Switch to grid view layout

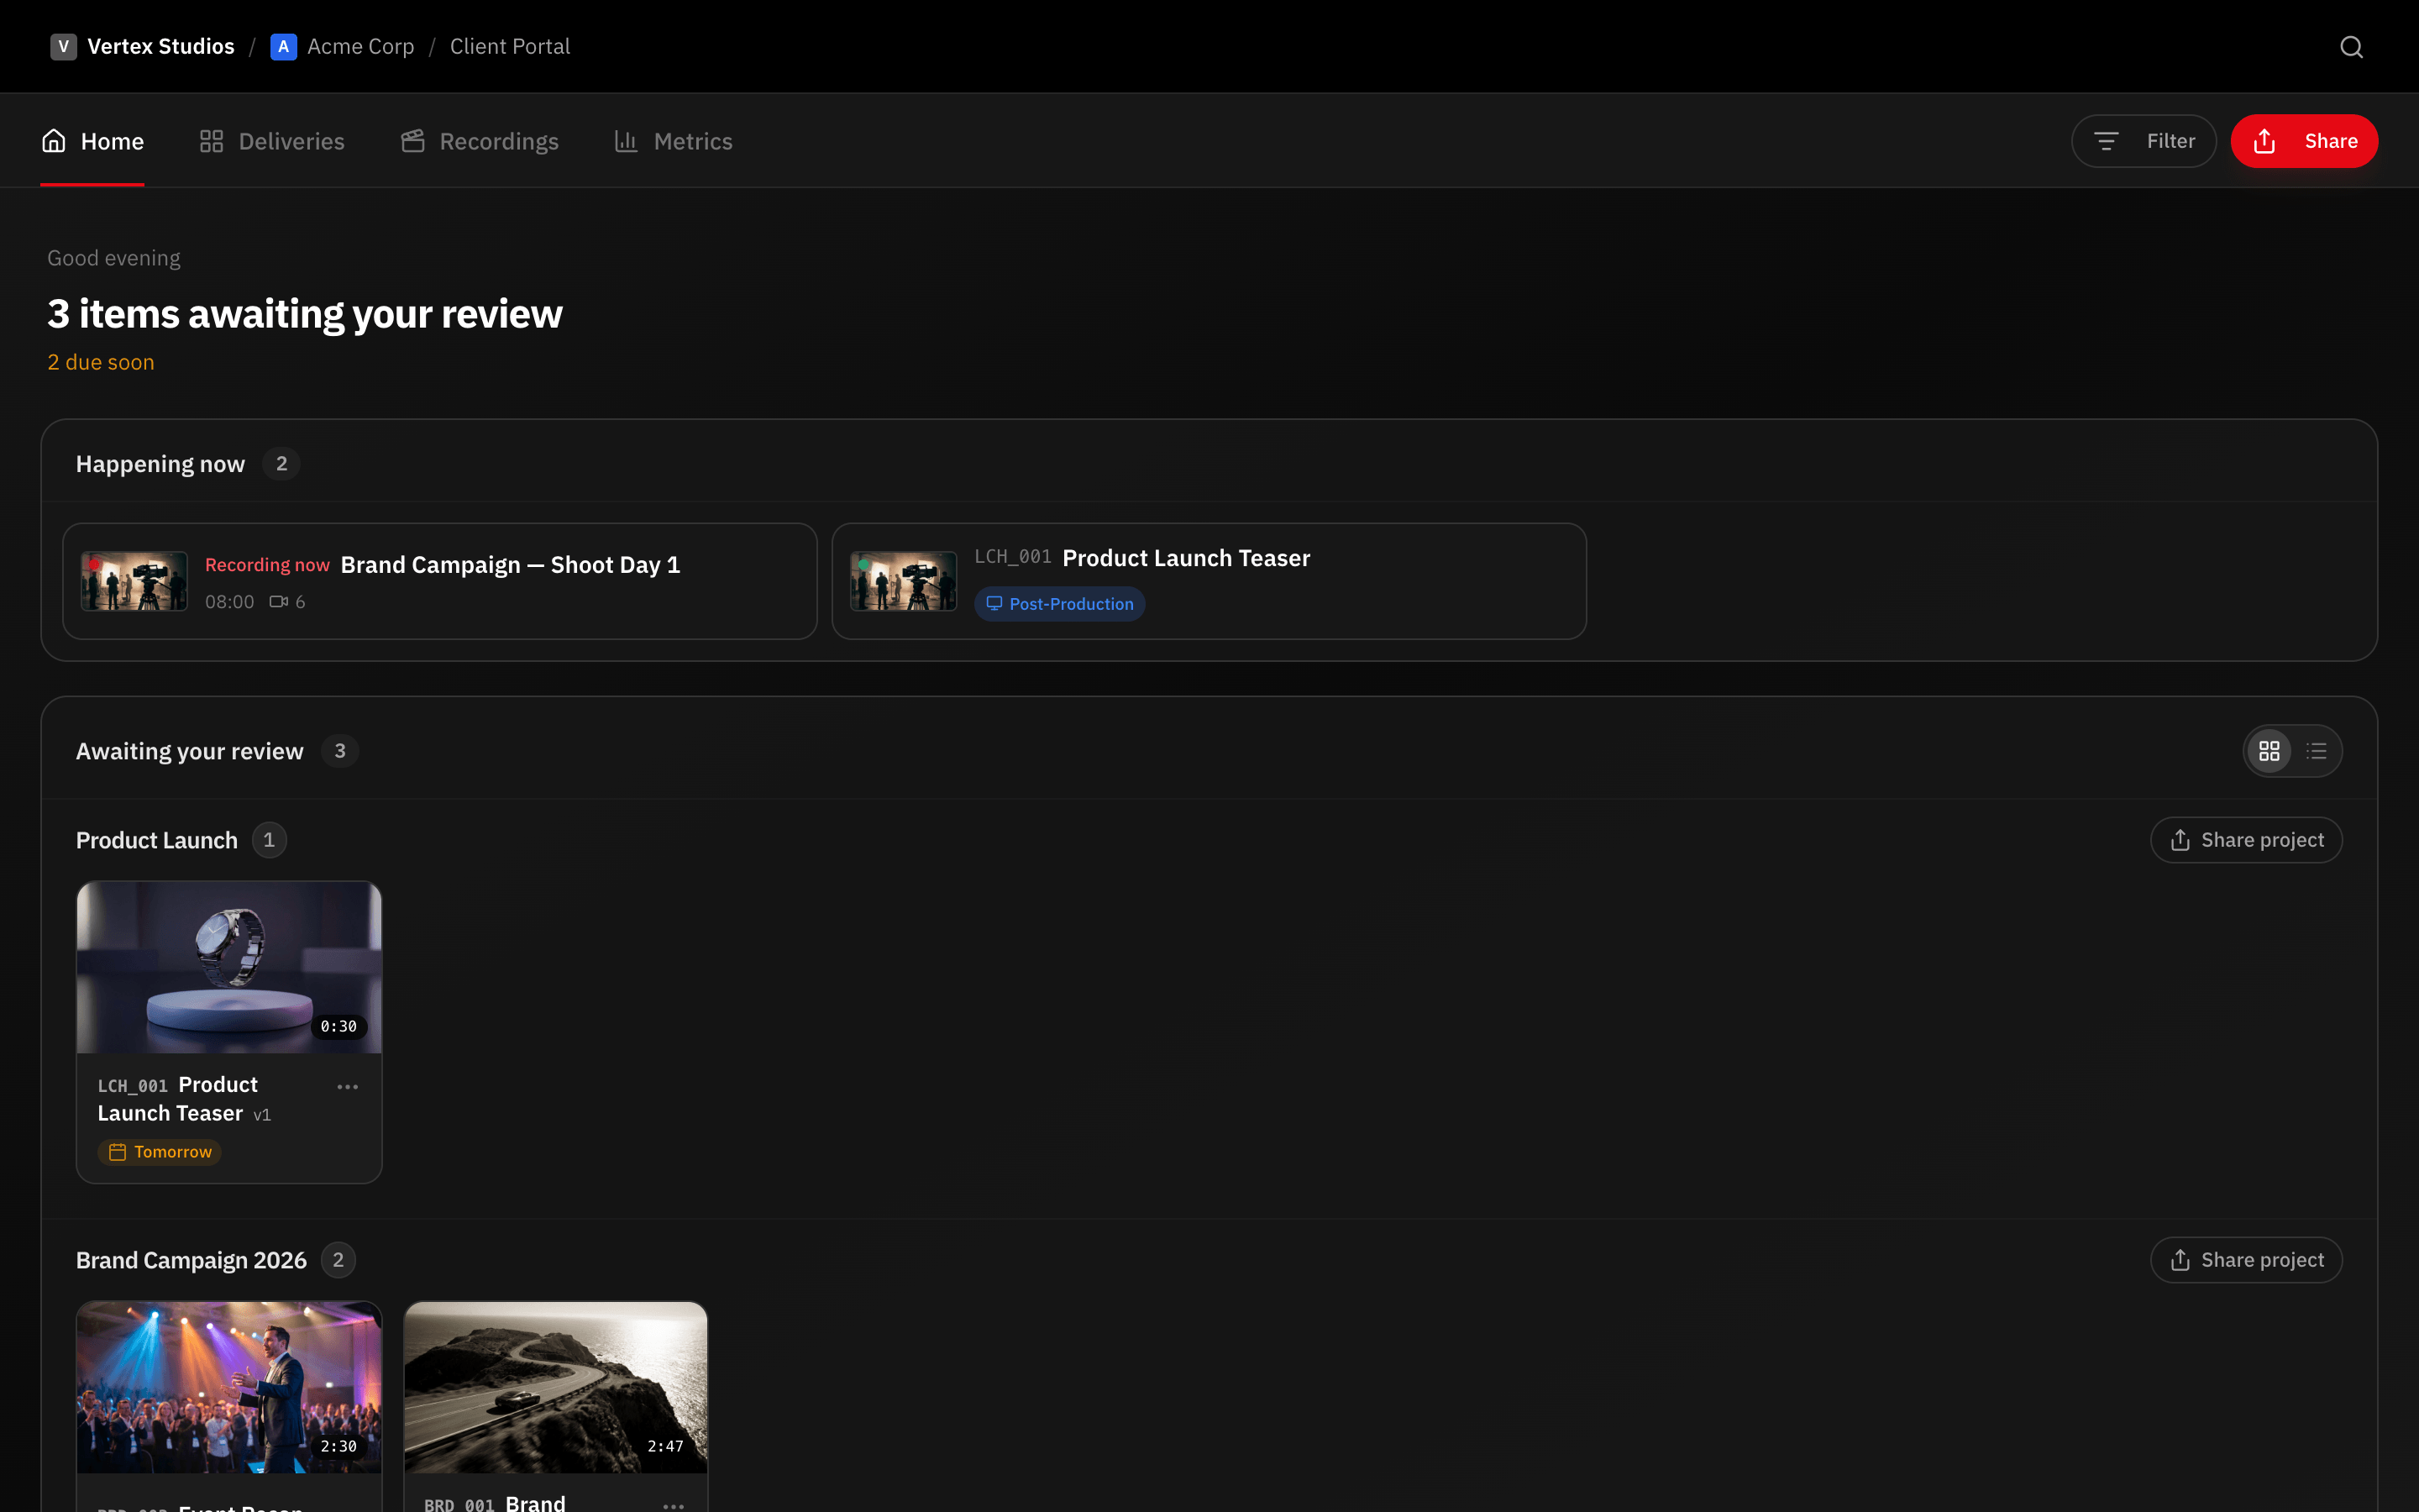[2269, 751]
